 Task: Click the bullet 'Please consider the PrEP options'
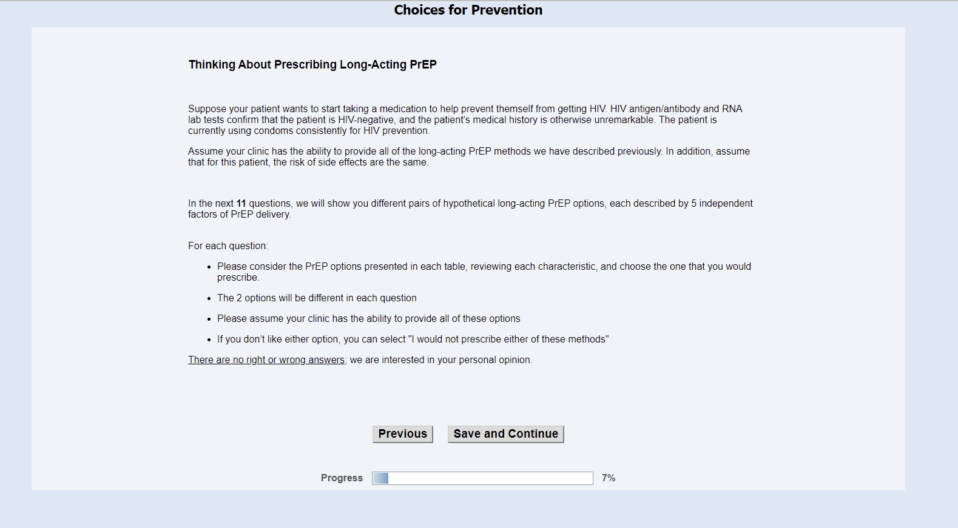tap(484, 267)
